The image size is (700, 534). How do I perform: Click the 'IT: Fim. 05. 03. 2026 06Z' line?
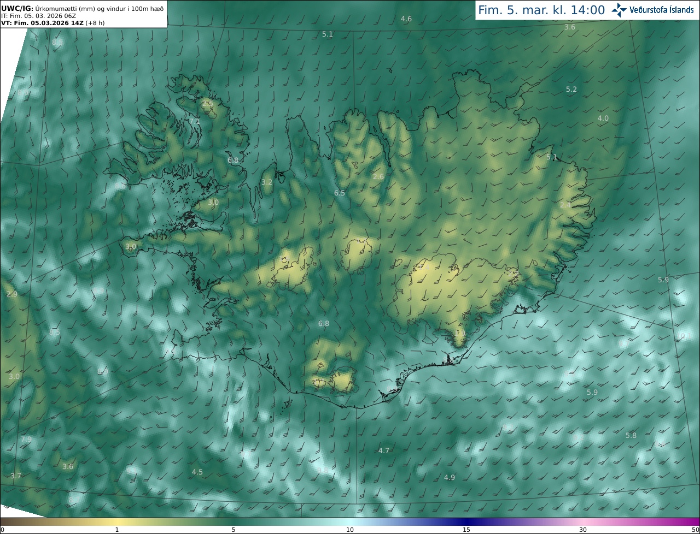pos(38,16)
